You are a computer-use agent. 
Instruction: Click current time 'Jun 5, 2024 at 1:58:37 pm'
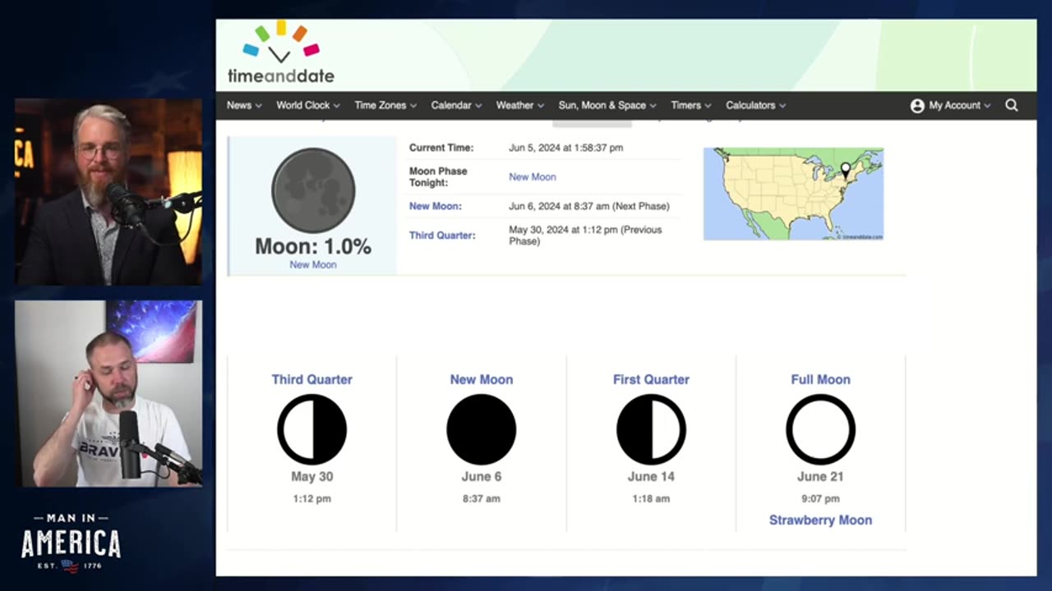[566, 148]
